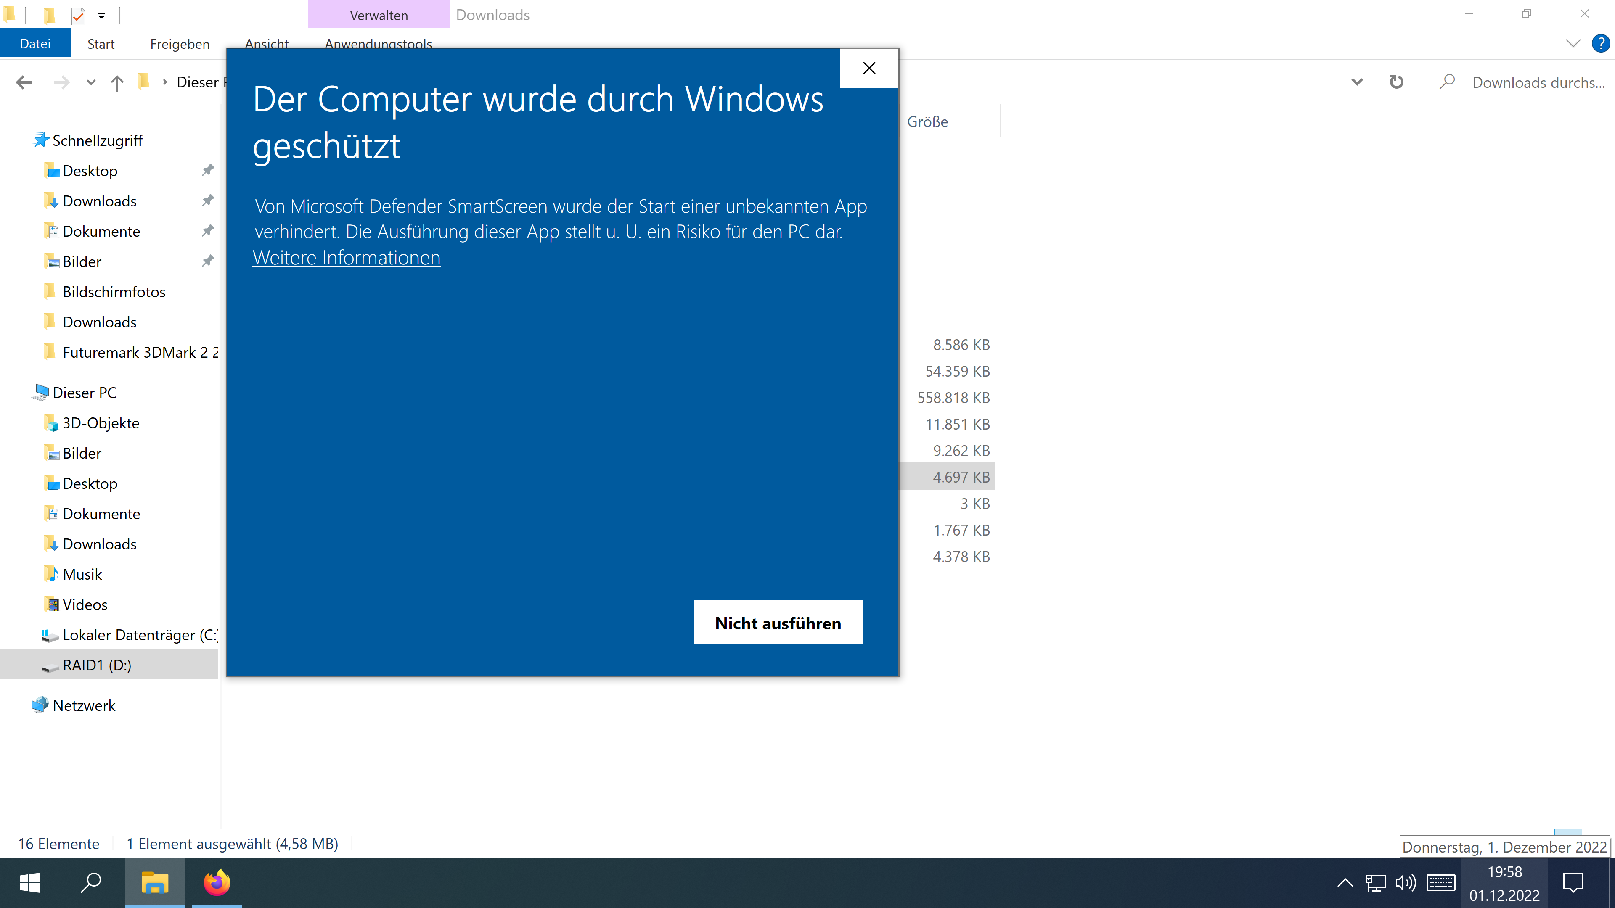Open taskbar search magnifier
Screen dimensions: 1615x908
coord(92,882)
